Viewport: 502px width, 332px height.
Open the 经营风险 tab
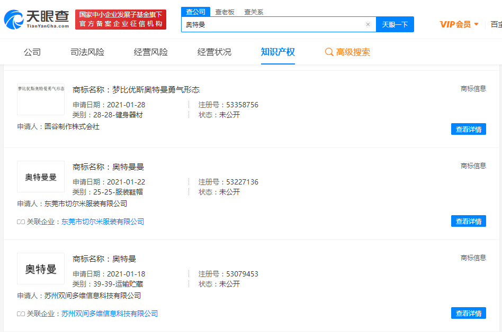151,52
